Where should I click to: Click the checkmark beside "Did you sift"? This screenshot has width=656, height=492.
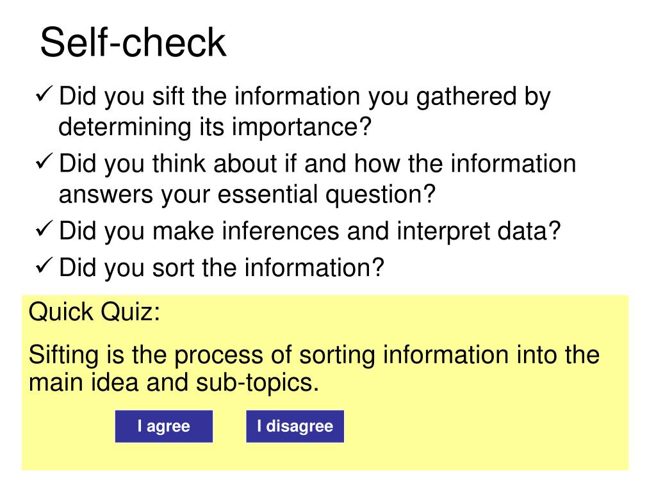(x=44, y=94)
